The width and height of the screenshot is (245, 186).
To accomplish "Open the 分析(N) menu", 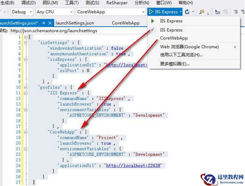I will (x=142, y=3).
